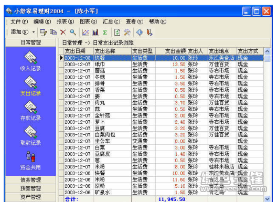Click the red X delete icon
The height and width of the screenshot is (202, 278).
(x=63, y=33)
